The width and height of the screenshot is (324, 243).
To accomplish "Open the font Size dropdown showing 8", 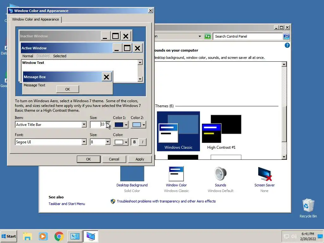I will (x=100, y=142).
